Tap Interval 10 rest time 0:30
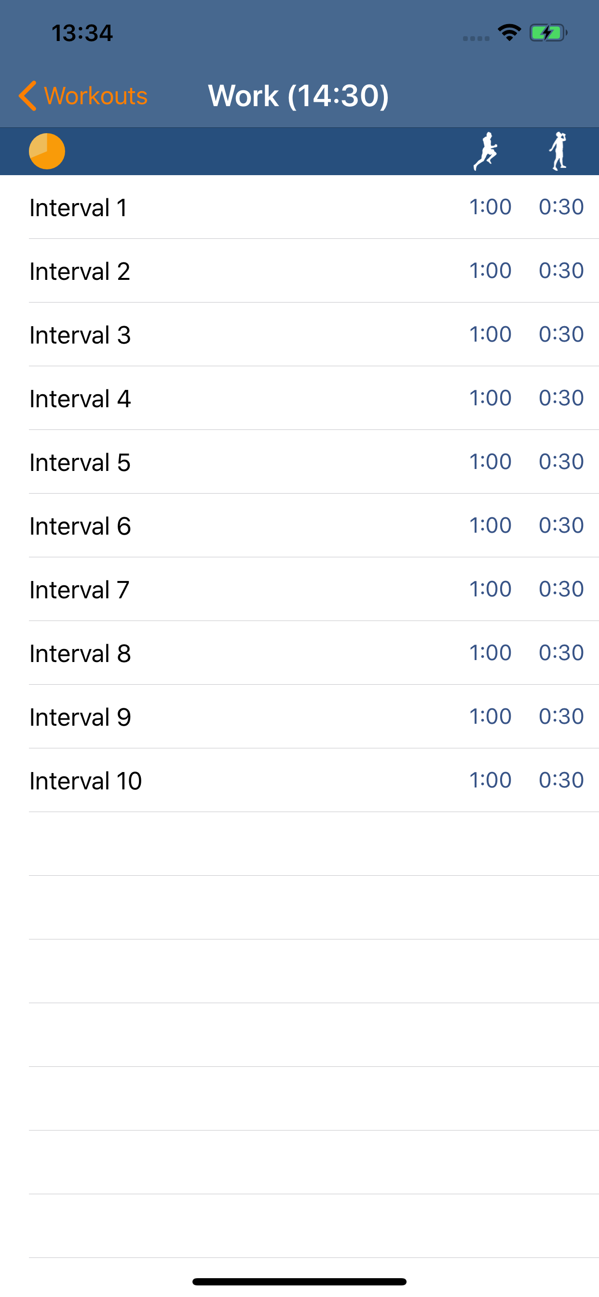This screenshot has width=599, height=1297. click(x=561, y=780)
